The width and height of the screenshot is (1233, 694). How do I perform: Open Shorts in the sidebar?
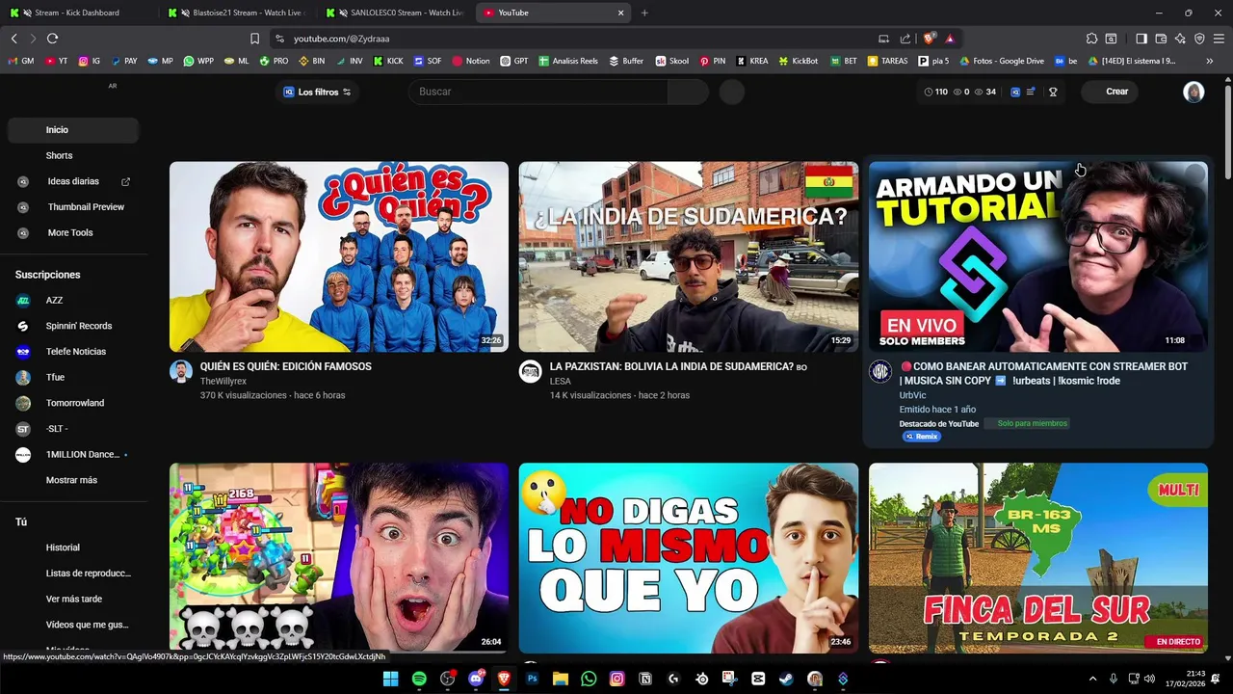73,155
